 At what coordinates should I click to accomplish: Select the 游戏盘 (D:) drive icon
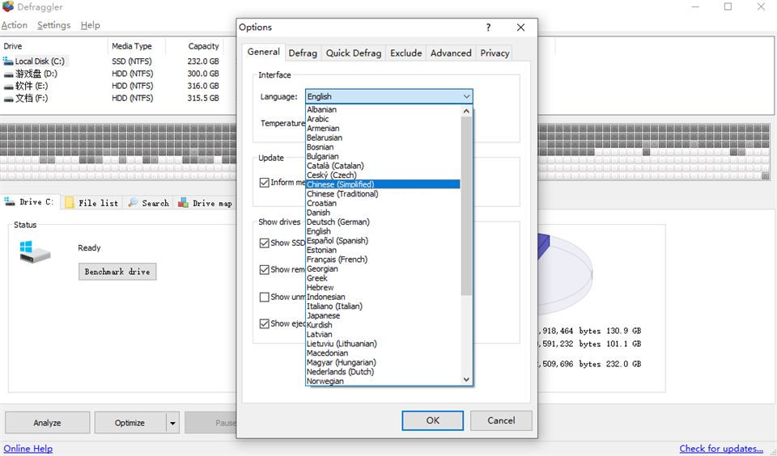[x=8, y=74]
